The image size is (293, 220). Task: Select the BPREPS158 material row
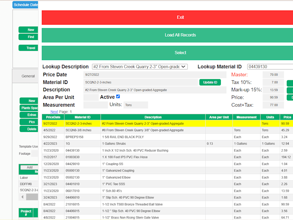click(x=167, y=137)
